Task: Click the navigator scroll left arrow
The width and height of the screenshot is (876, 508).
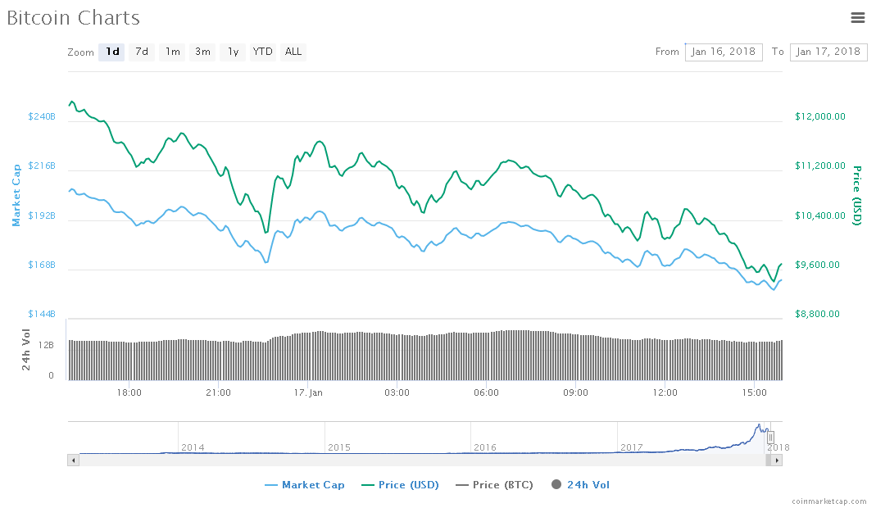Action: coord(73,460)
